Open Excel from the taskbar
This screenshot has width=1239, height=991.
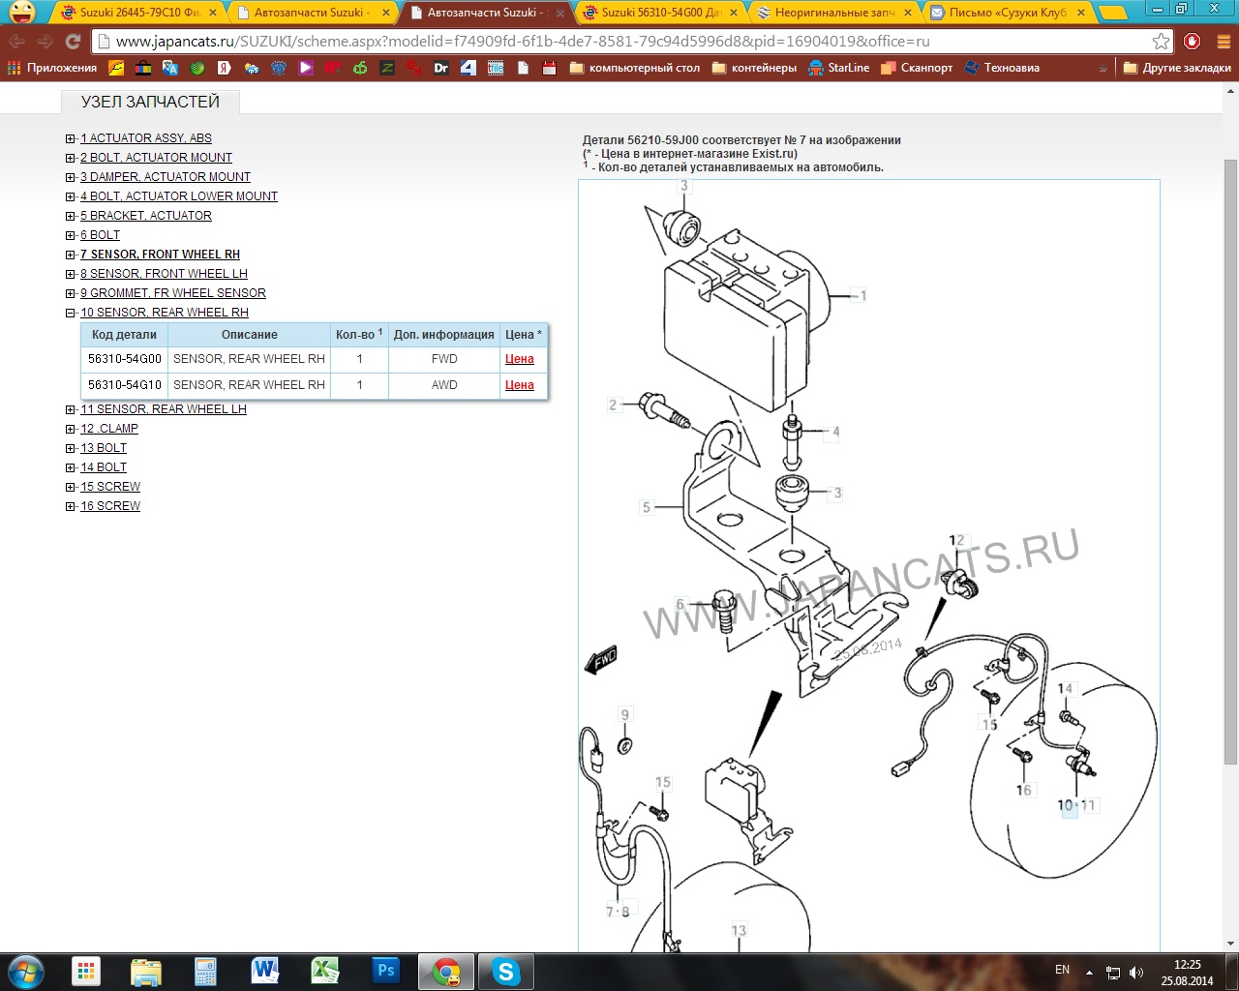[325, 971]
